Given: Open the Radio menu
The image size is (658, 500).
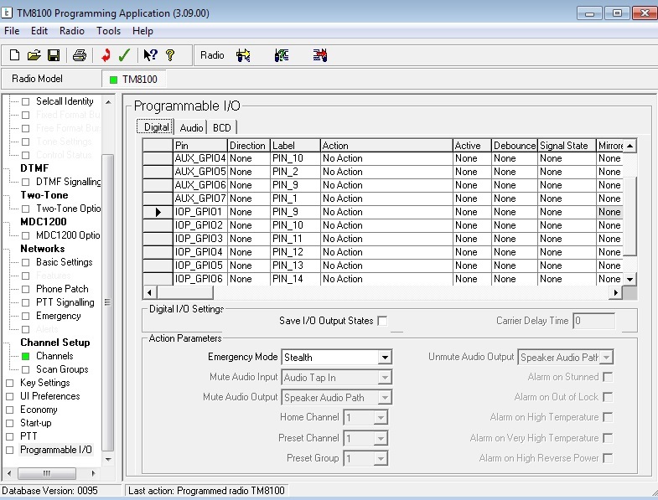Looking at the screenshot, I should 72,31.
